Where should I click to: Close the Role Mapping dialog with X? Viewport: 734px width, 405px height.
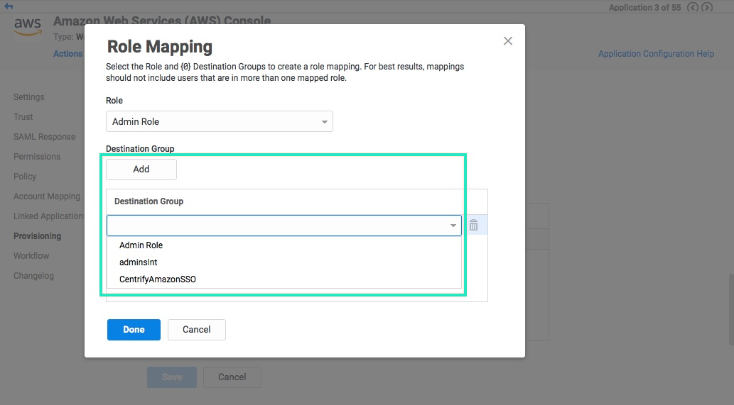click(x=508, y=41)
